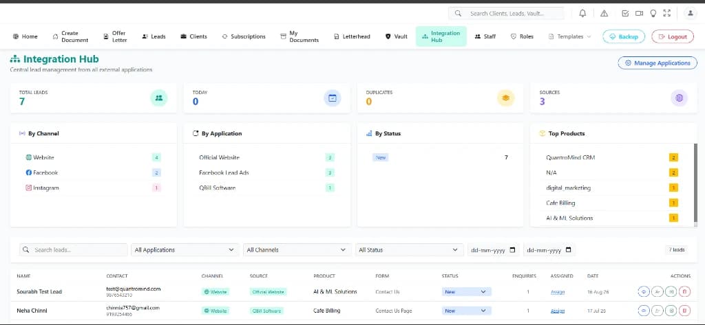Image resolution: width=705 pixels, height=325 pixels.
Task: Change status dropdown for Neha Chinni
Action: tap(467, 311)
